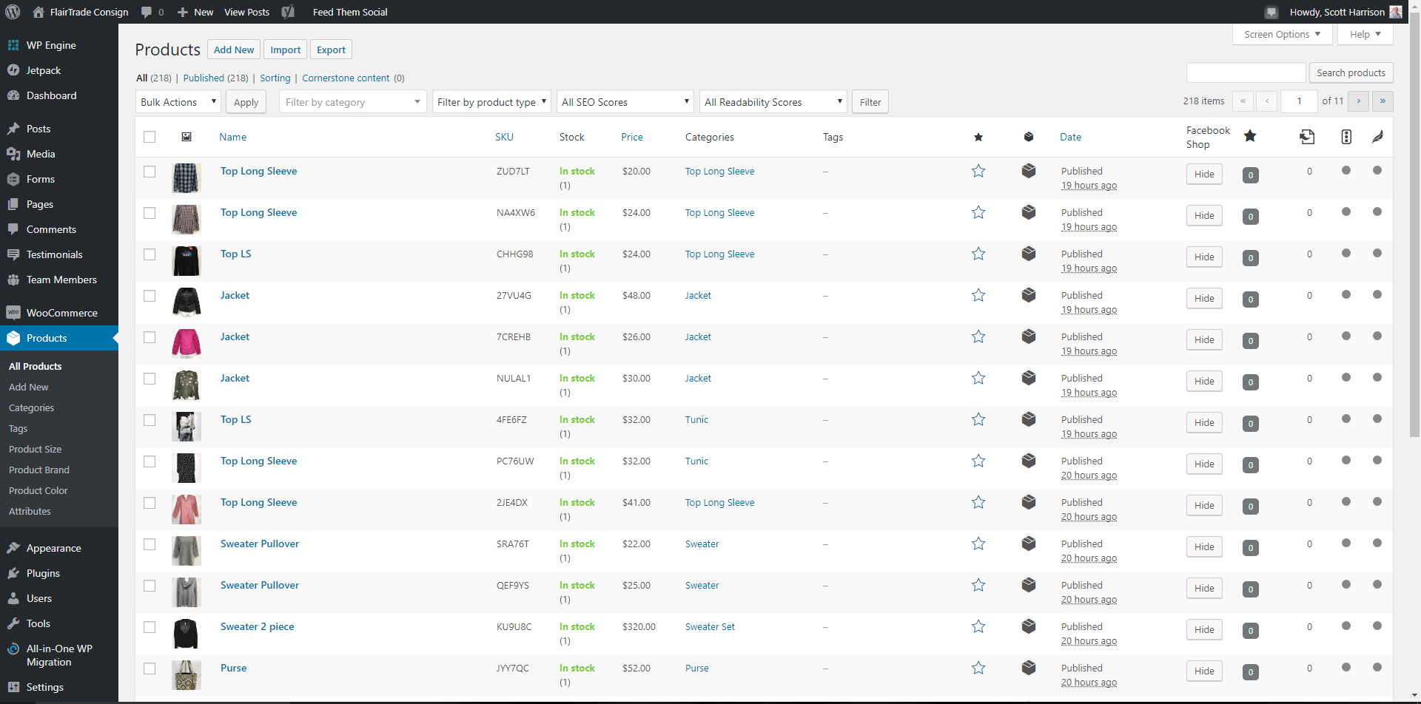Toggle featured star for Purse product

tap(978, 668)
